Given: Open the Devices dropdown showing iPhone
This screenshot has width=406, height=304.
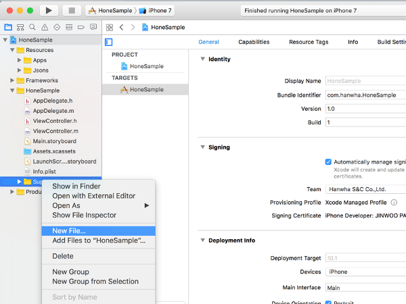Looking at the screenshot, I should (x=365, y=272).
